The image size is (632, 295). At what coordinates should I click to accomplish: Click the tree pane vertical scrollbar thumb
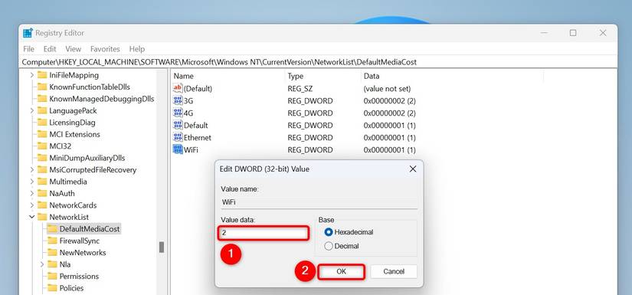coord(162,247)
